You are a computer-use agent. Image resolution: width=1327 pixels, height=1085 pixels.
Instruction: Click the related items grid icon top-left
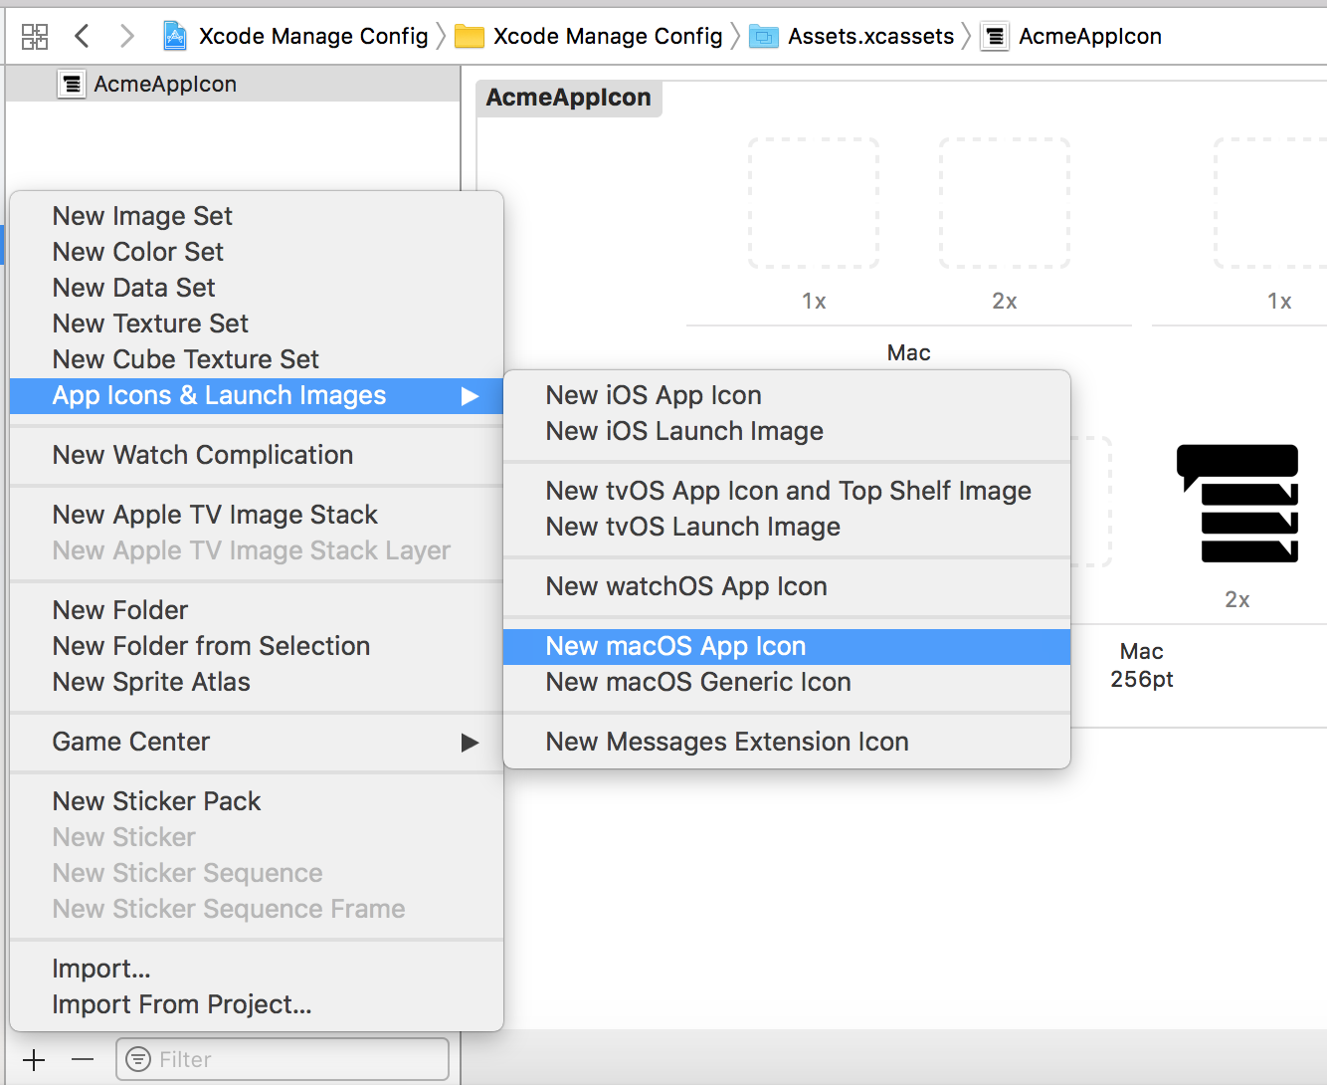point(34,36)
